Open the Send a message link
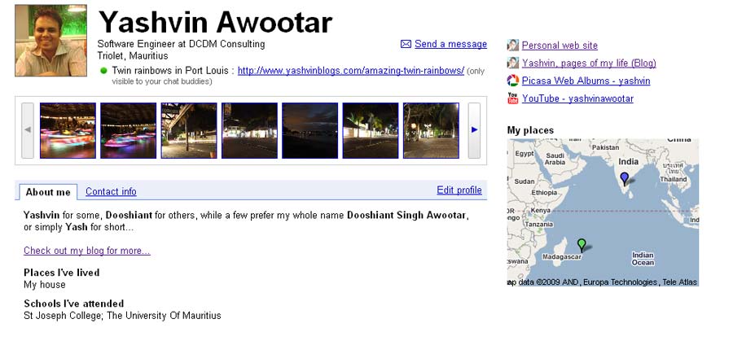The width and height of the screenshot is (733, 341). pos(450,44)
